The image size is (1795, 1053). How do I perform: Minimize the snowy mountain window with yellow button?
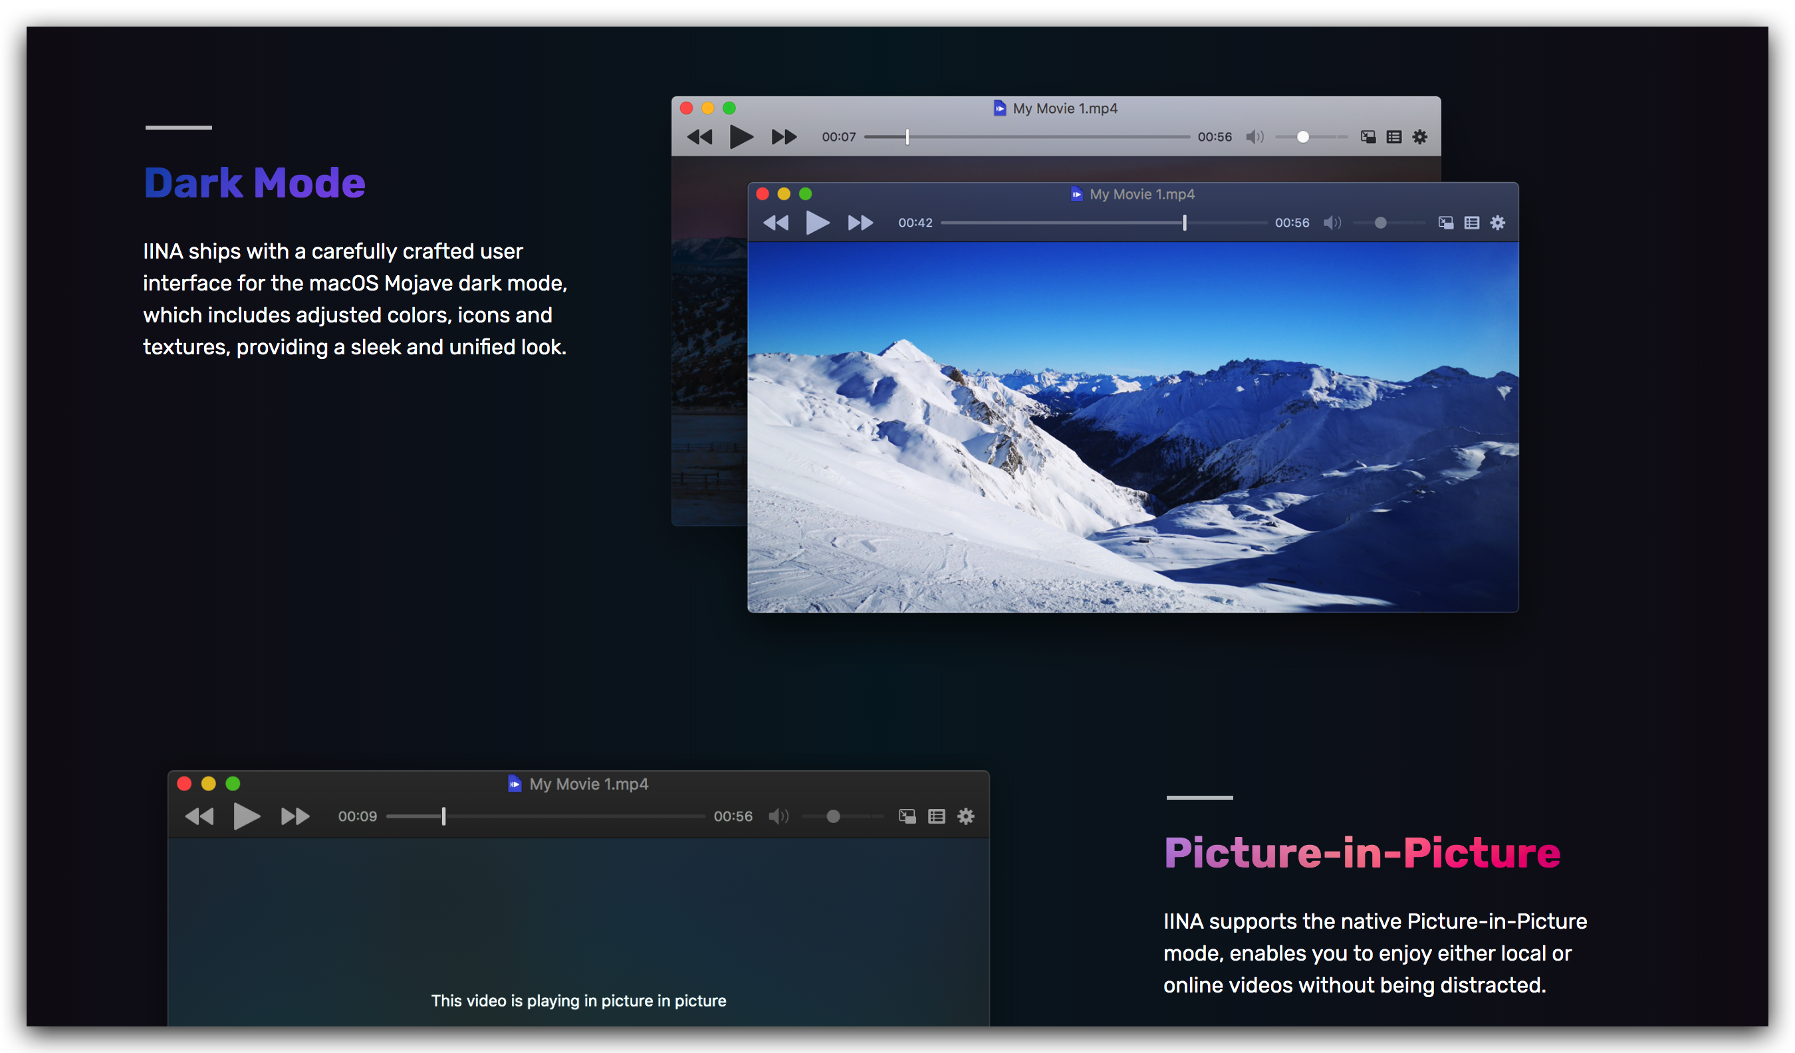coord(784,194)
